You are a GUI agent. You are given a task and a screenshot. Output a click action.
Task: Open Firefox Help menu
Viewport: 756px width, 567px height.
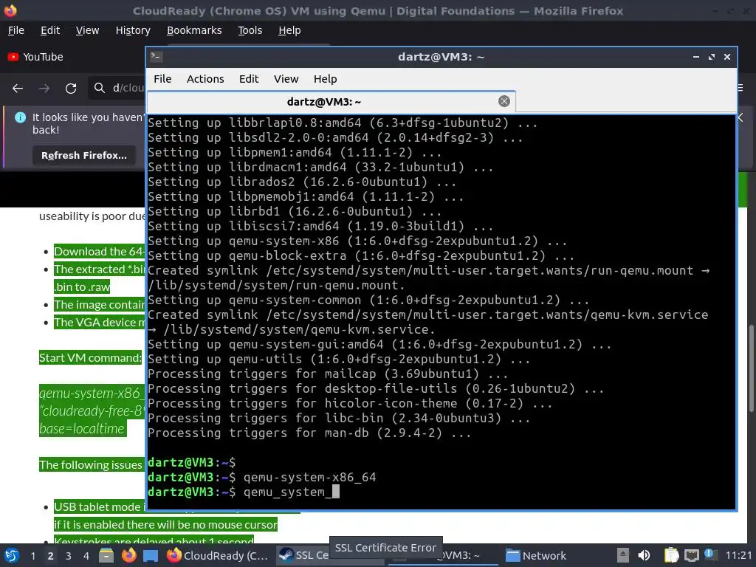[289, 30]
